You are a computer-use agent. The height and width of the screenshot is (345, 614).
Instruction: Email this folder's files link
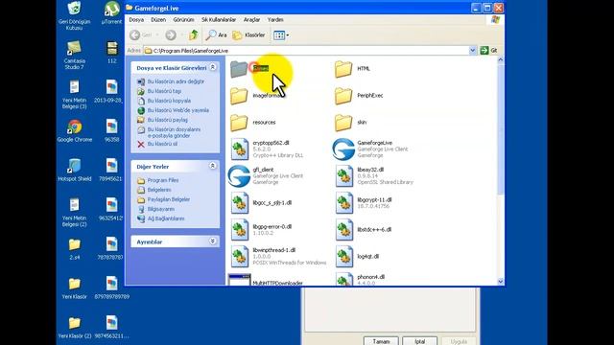[x=174, y=132]
